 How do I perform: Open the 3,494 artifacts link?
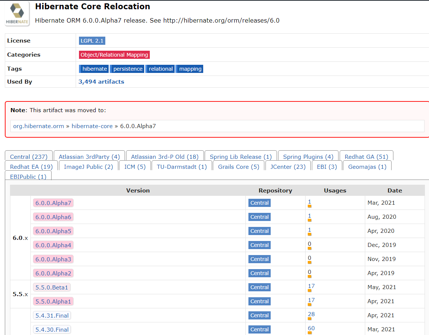[x=101, y=82]
